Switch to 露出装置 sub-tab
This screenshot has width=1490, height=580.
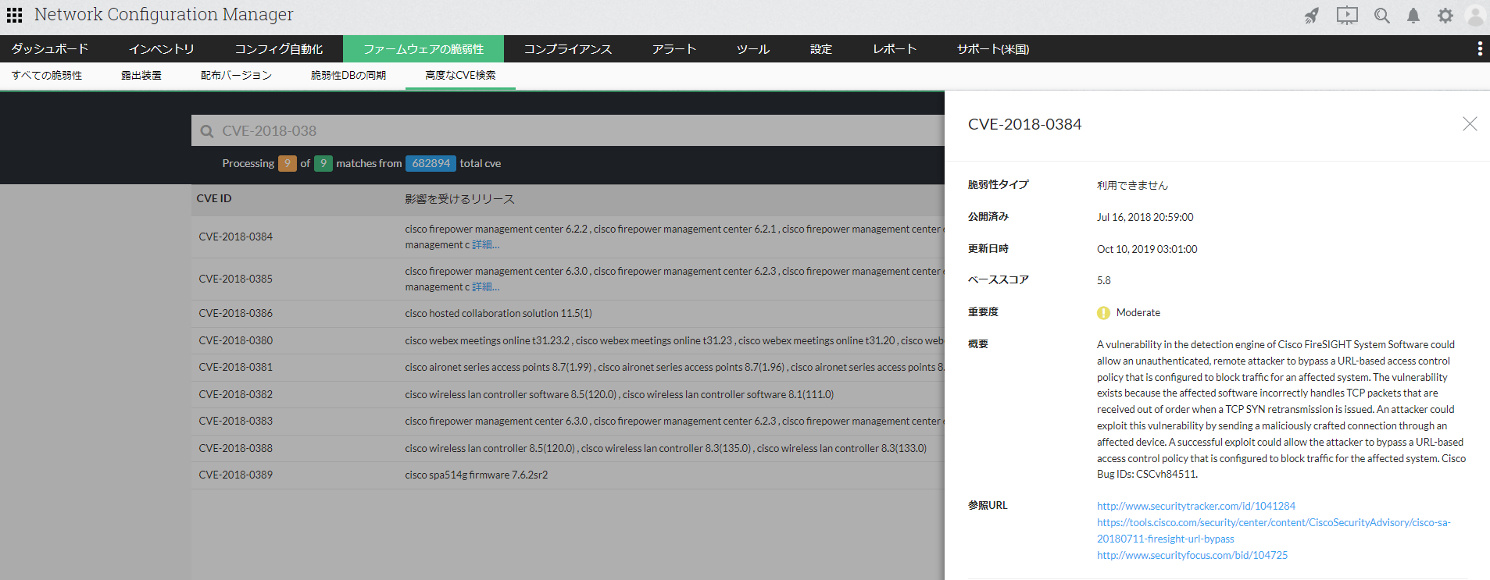pyautogui.click(x=141, y=76)
